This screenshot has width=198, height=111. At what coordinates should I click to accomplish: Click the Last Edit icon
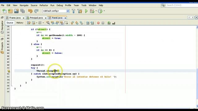29,23
